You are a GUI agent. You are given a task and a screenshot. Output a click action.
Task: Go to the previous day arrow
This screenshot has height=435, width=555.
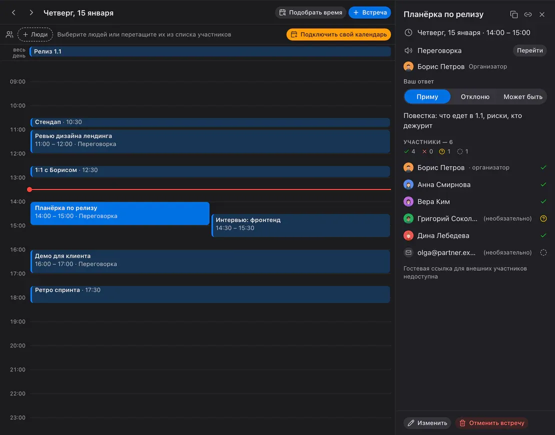coord(14,12)
